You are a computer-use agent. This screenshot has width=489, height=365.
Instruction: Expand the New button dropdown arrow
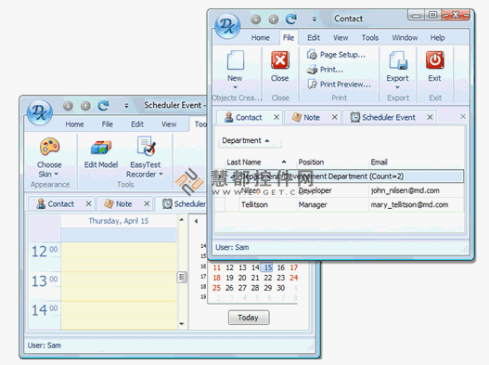pyautogui.click(x=235, y=87)
